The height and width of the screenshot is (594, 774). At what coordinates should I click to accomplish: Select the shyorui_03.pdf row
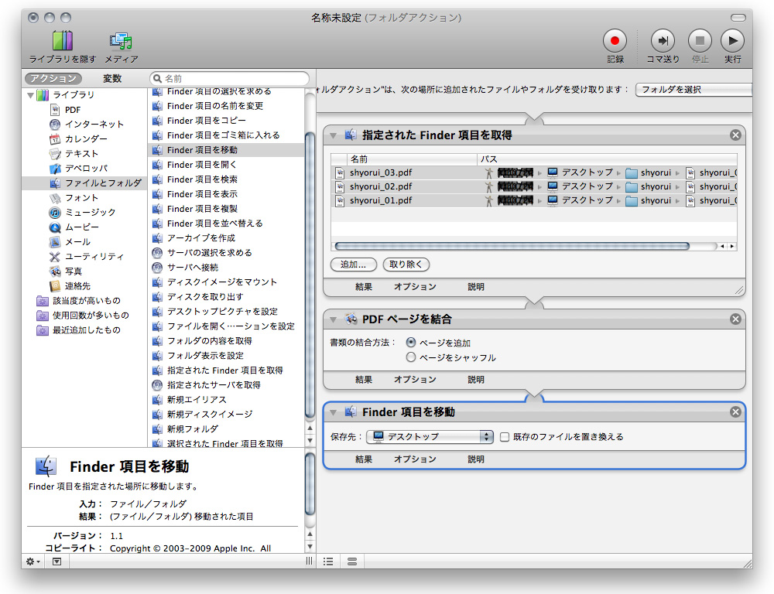point(534,172)
